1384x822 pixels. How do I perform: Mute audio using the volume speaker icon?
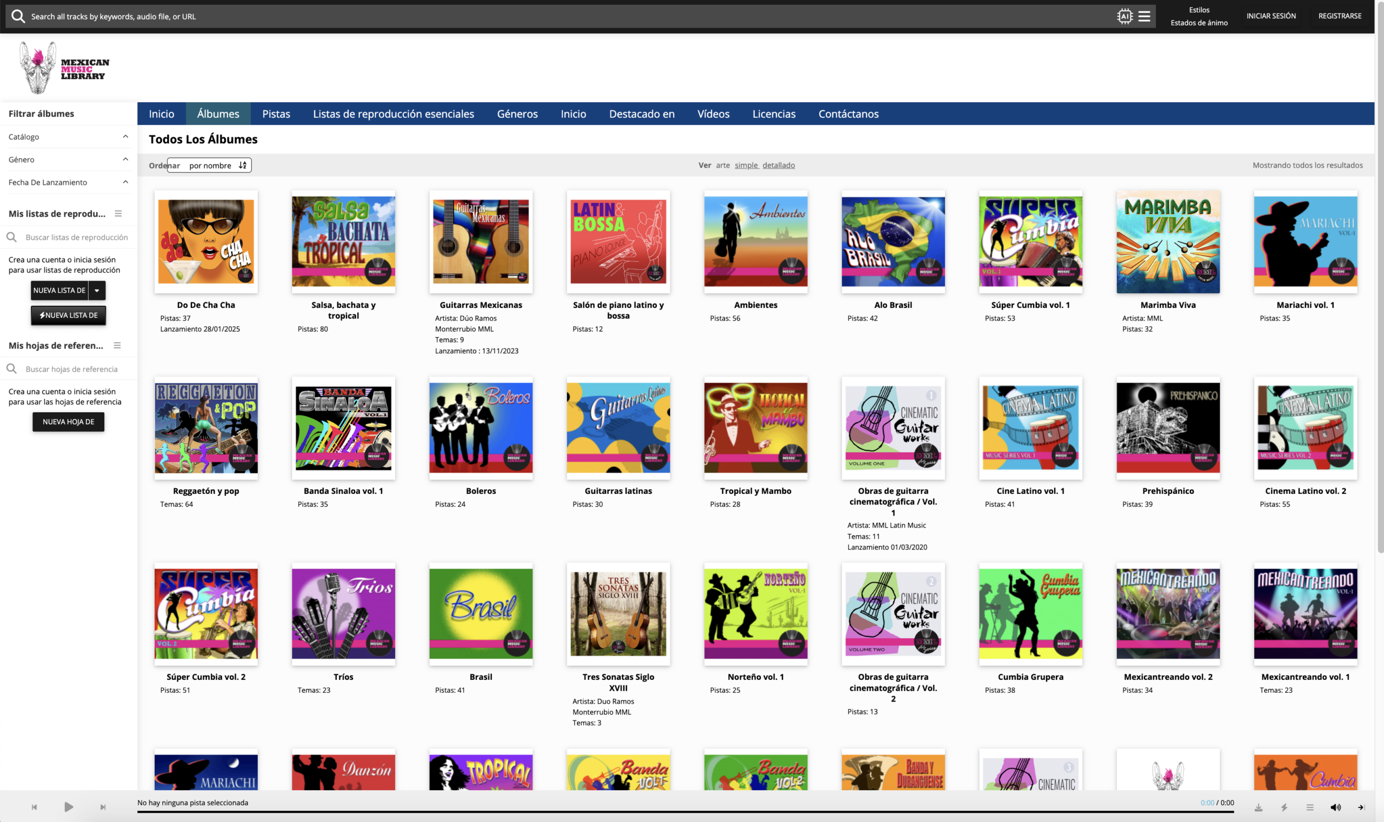coord(1335,807)
